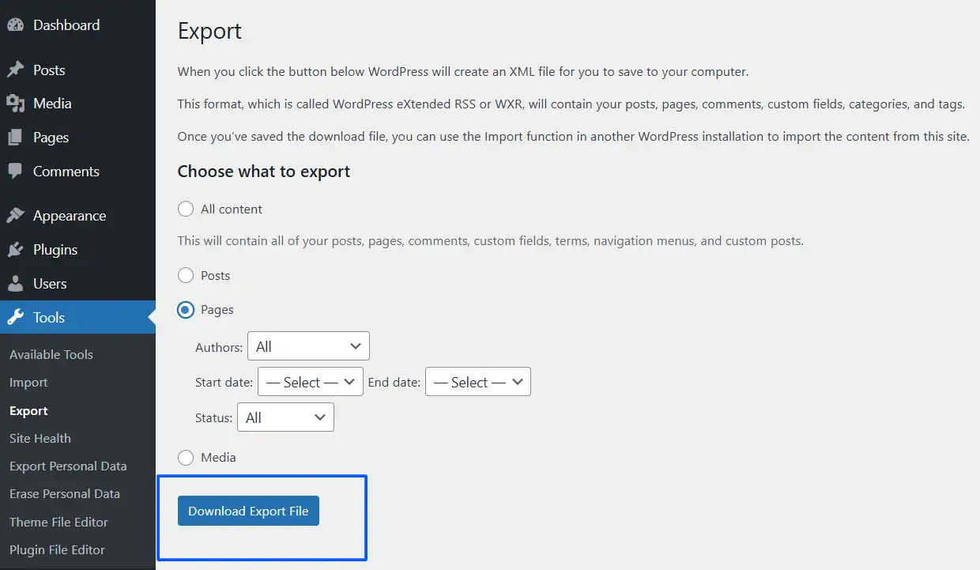The width and height of the screenshot is (980, 570).
Task: Open the Import submenu link
Action: [x=28, y=383]
